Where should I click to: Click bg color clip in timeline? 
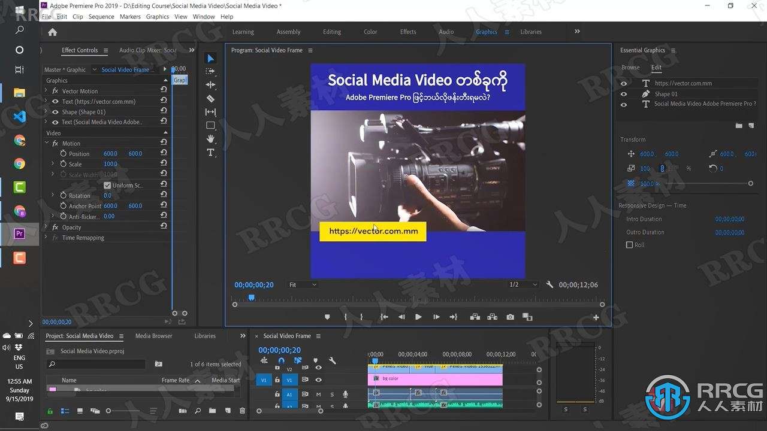coord(435,379)
